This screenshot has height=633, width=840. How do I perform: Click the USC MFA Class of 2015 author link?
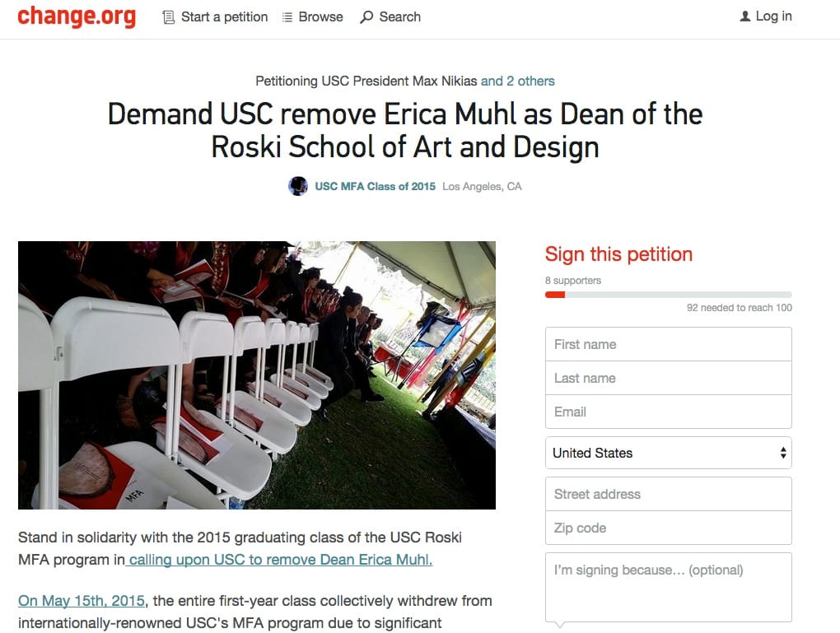click(x=374, y=186)
